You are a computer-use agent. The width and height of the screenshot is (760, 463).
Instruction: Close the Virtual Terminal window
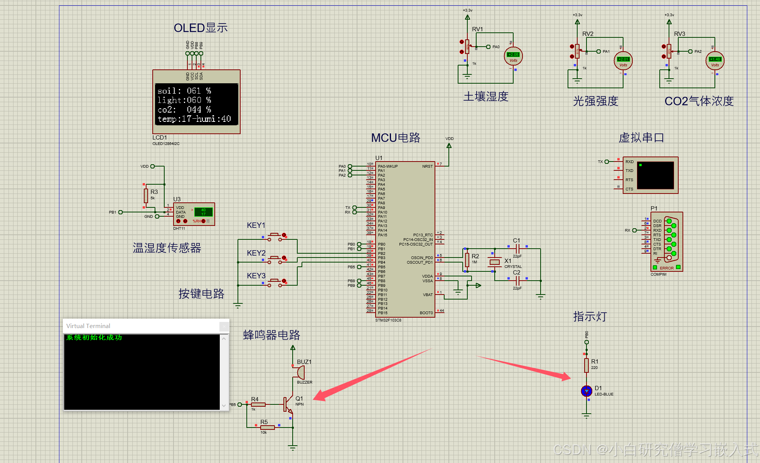click(224, 327)
